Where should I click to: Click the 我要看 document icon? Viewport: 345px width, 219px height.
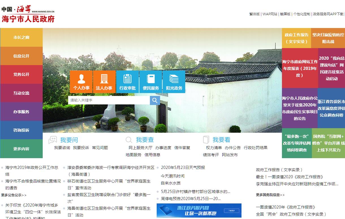tap(206, 140)
